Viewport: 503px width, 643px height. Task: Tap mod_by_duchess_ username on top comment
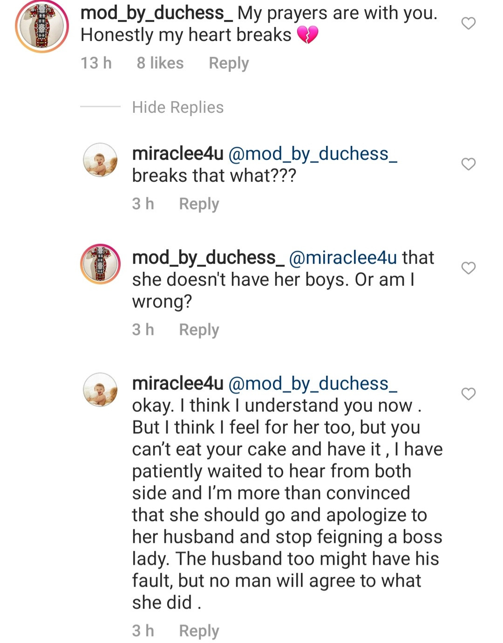(156, 13)
